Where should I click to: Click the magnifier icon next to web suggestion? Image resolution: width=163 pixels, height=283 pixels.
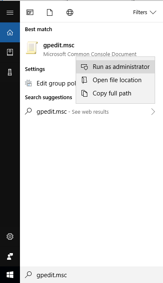[28, 112]
